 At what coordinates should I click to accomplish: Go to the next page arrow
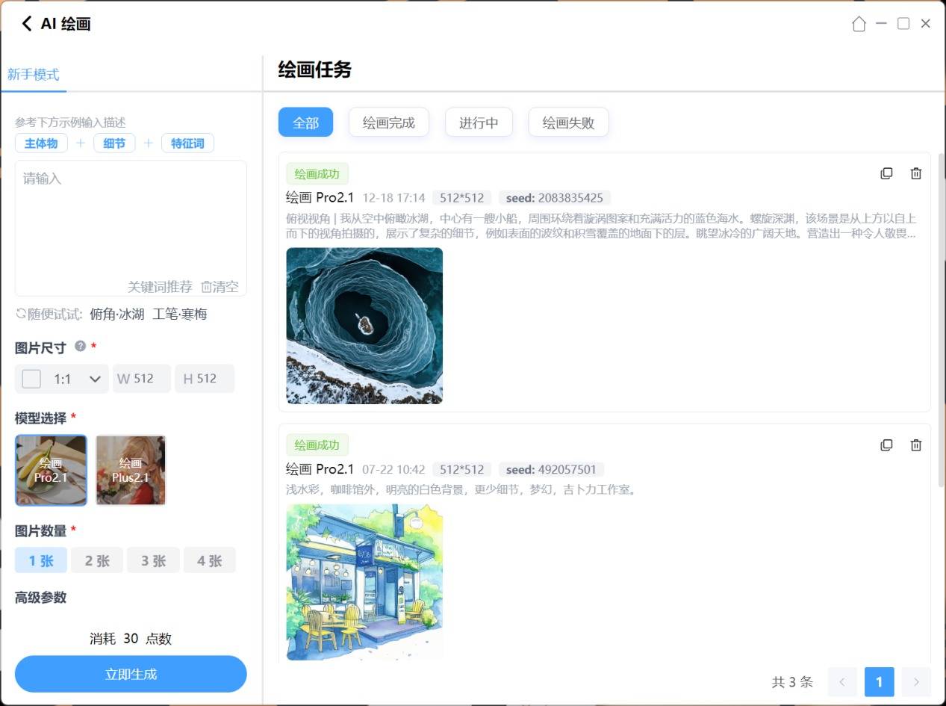[x=916, y=681]
